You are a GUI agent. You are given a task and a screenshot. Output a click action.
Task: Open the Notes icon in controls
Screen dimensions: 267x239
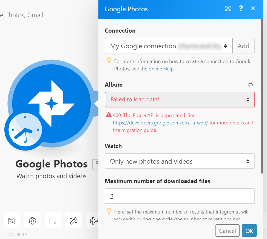[53, 221]
